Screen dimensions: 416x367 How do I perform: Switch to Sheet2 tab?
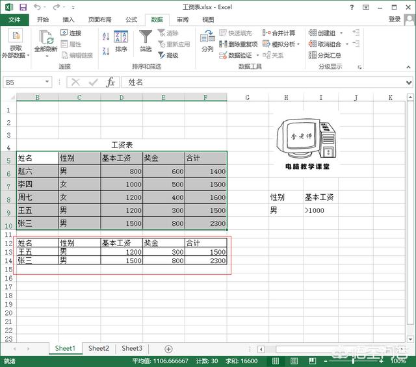point(99,348)
